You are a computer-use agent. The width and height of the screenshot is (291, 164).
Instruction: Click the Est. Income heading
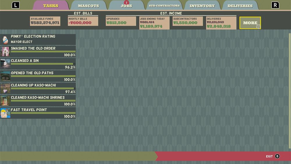(x=171, y=13)
